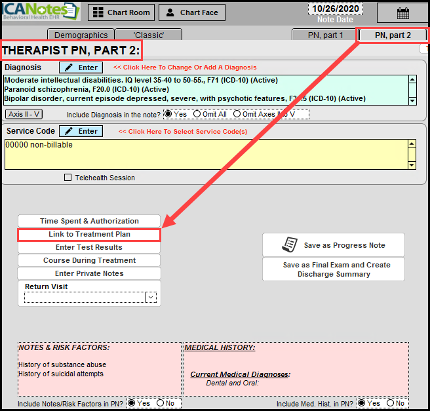This screenshot has height=411, width=430.
Task: Click Enter pencil button for Diagnosis
Action: [81, 68]
